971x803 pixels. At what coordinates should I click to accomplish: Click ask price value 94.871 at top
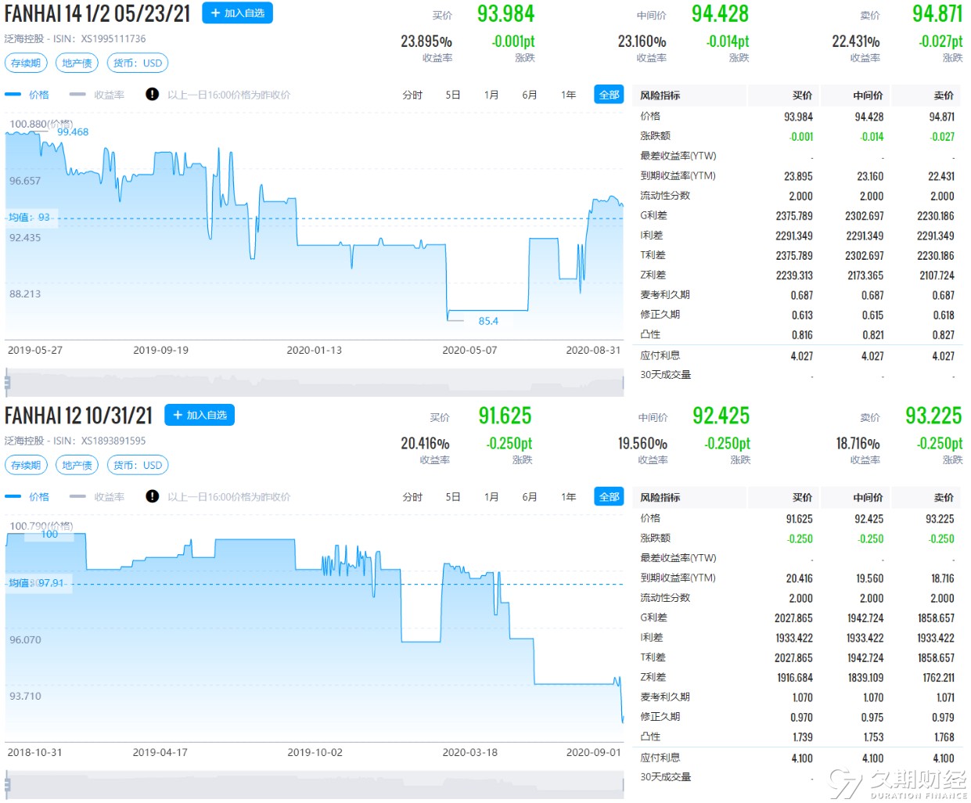click(937, 14)
